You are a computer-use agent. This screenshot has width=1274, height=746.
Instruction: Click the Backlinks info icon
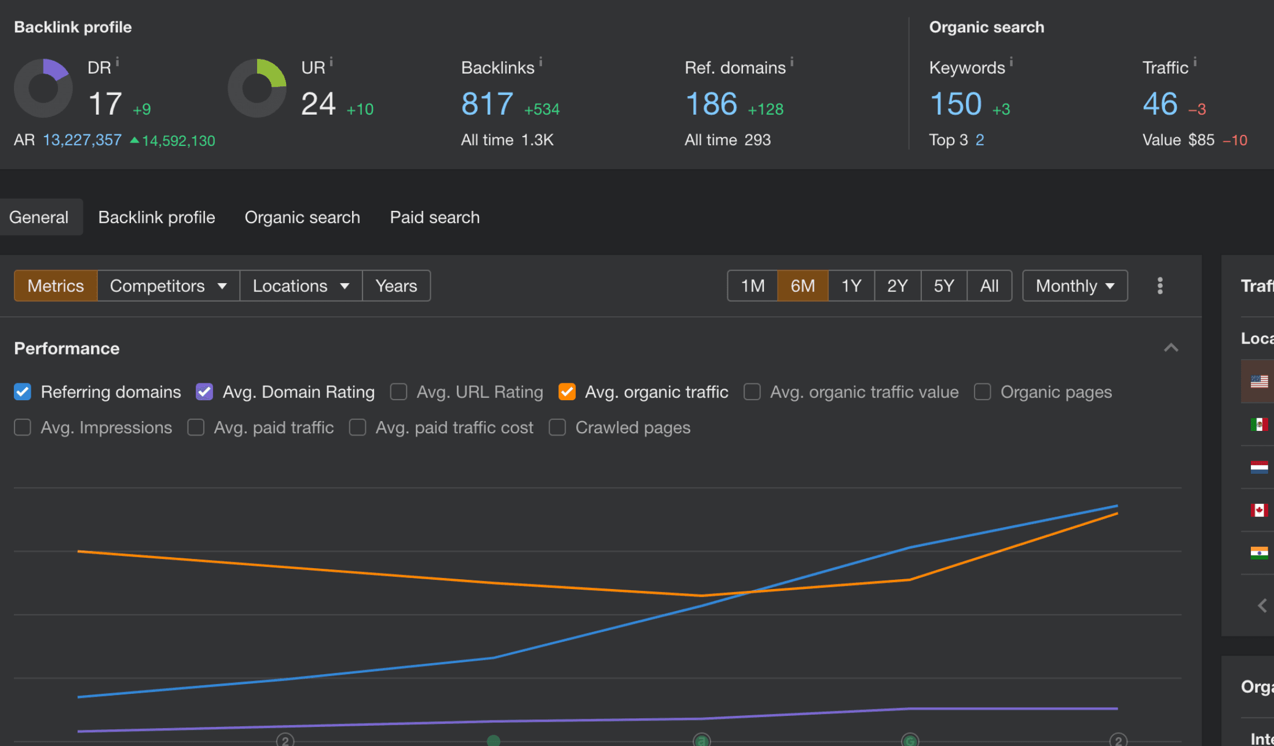coord(541,61)
